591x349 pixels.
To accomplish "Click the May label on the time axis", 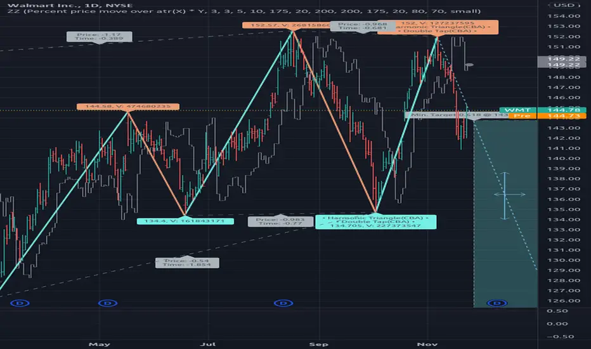I will point(100,344).
